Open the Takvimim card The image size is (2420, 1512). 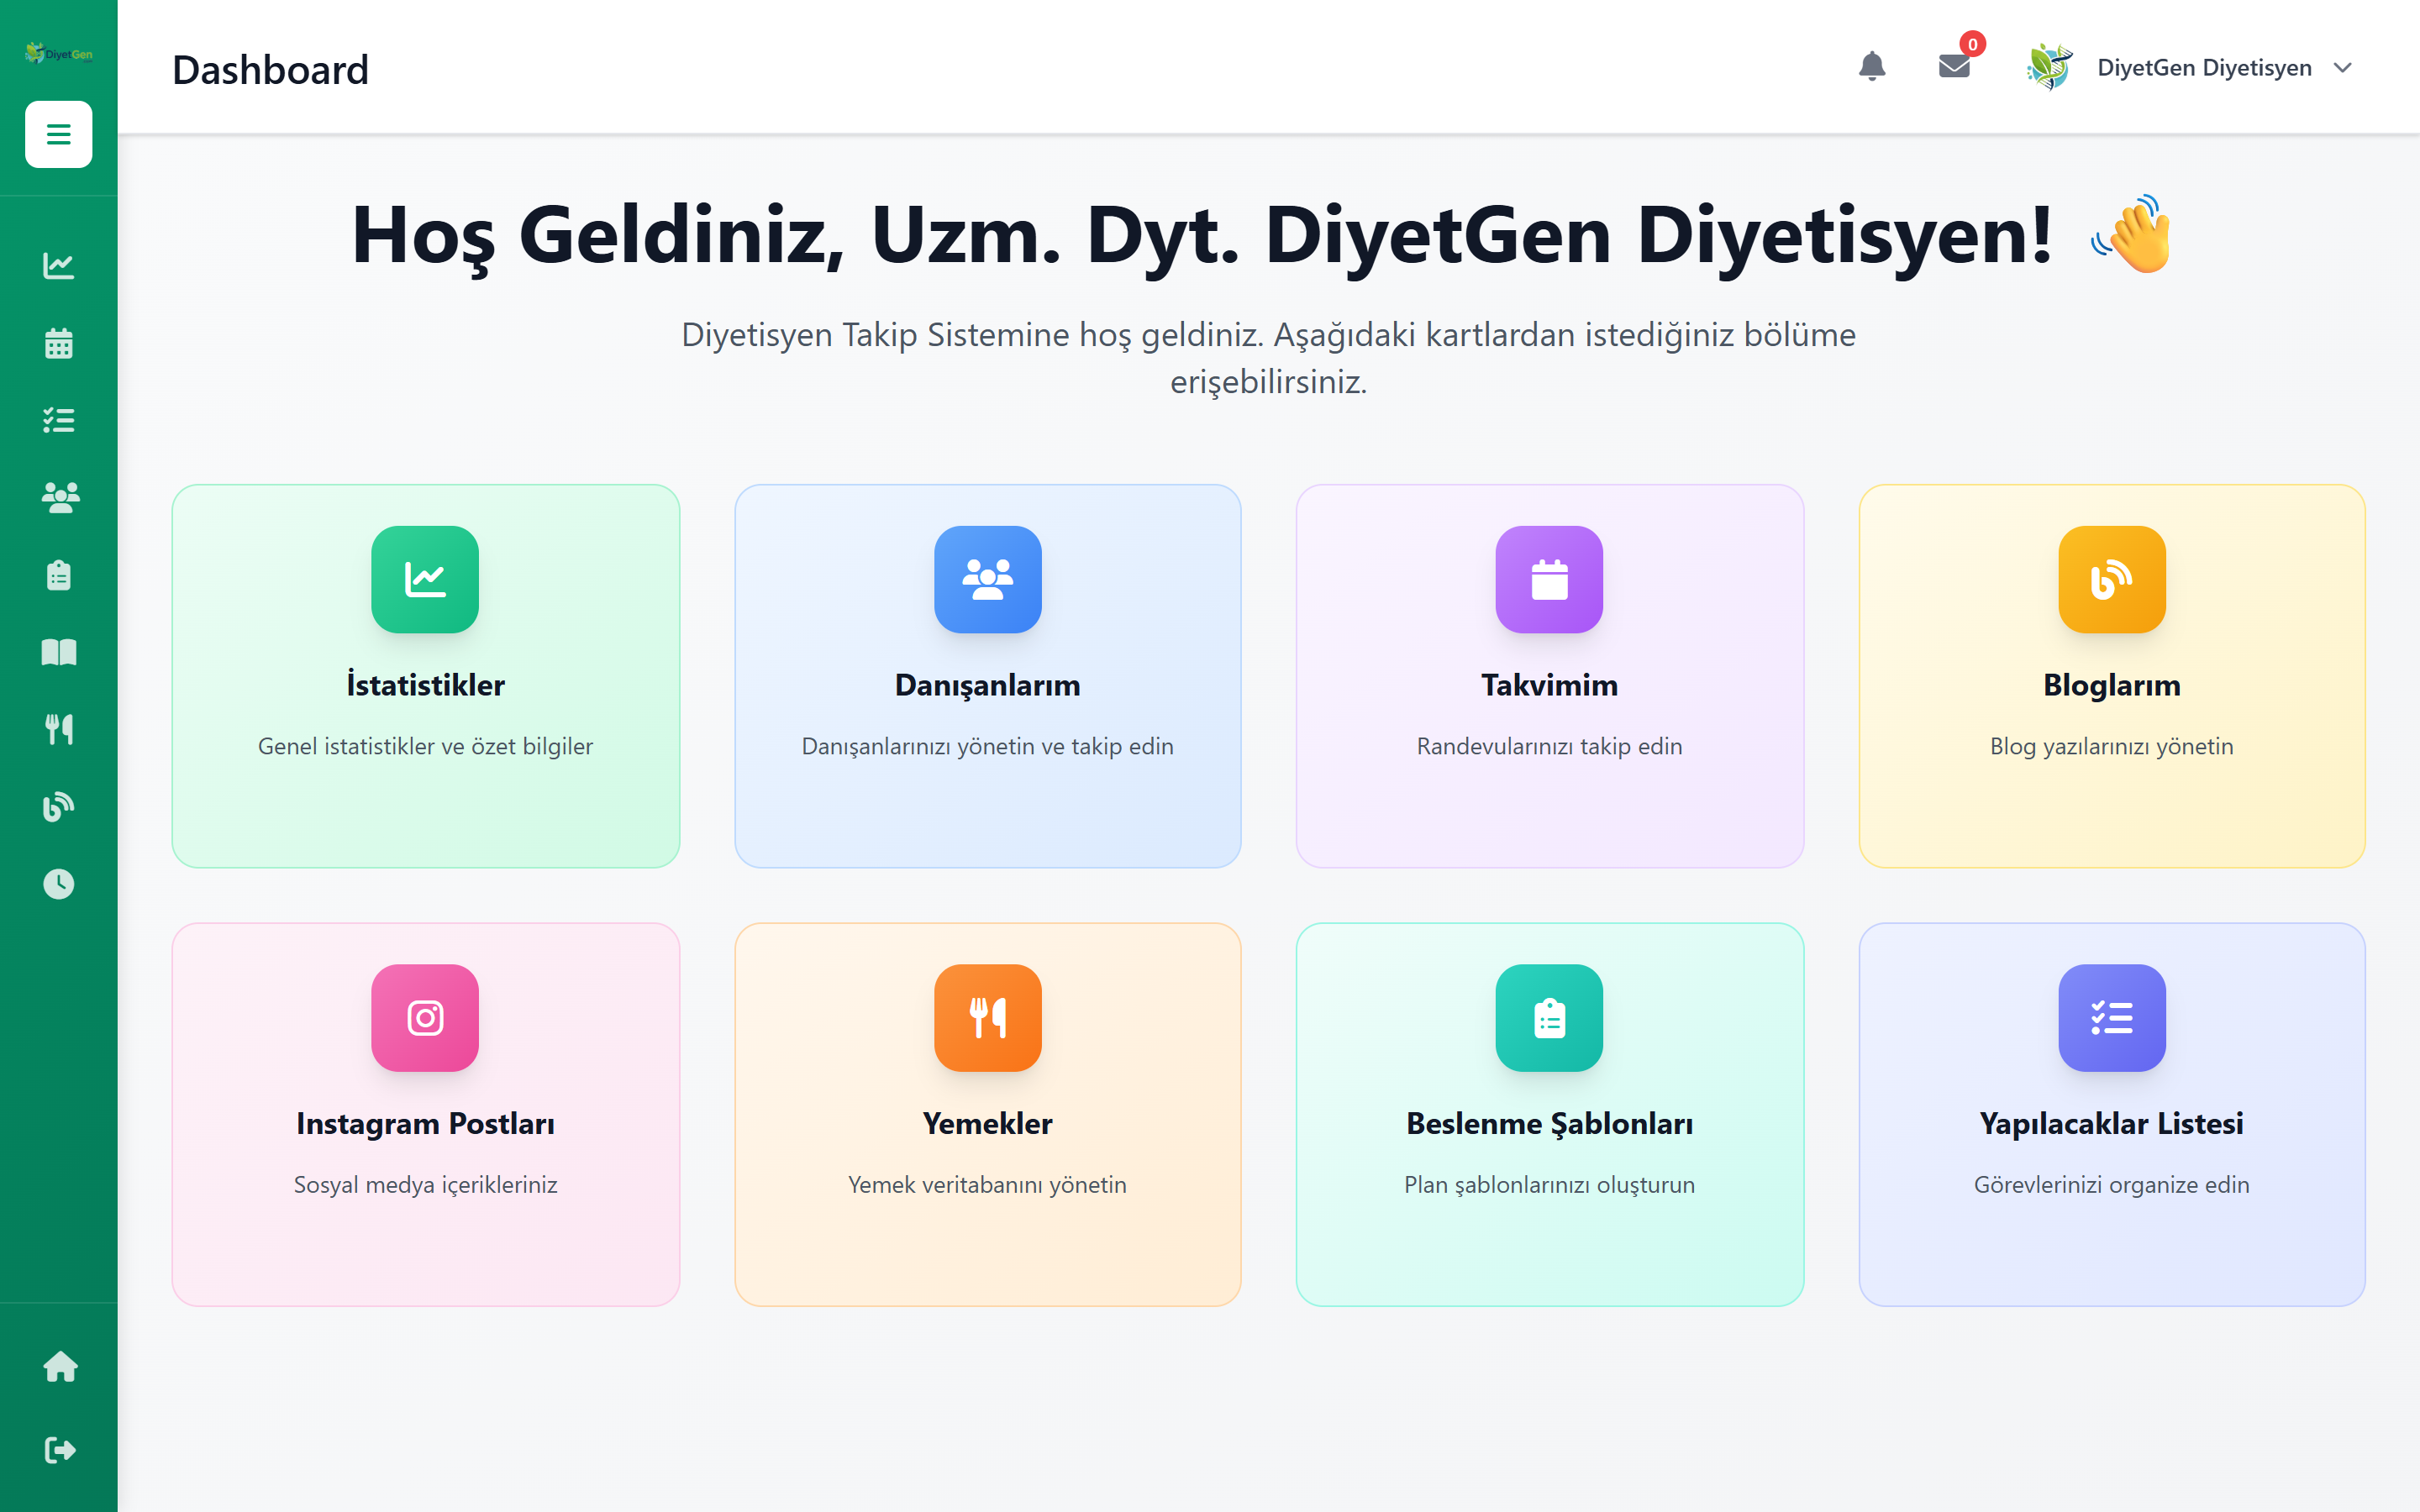pos(1549,676)
